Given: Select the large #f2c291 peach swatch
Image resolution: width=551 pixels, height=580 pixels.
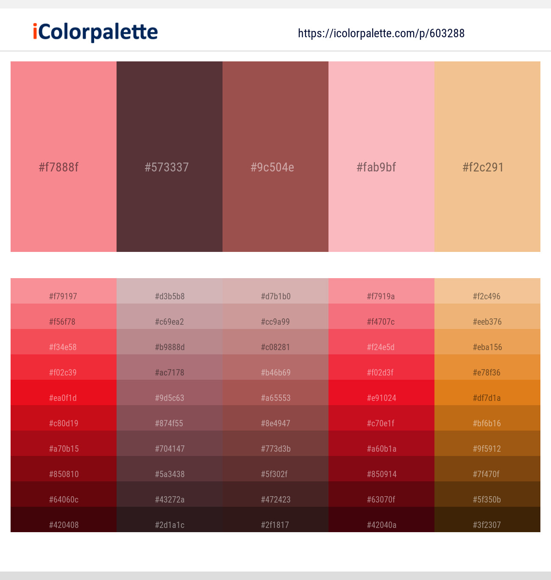Looking at the screenshot, I should tap(487, 157).
